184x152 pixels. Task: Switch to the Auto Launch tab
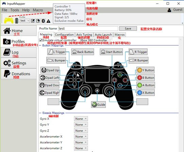click(x=103, y=35)
